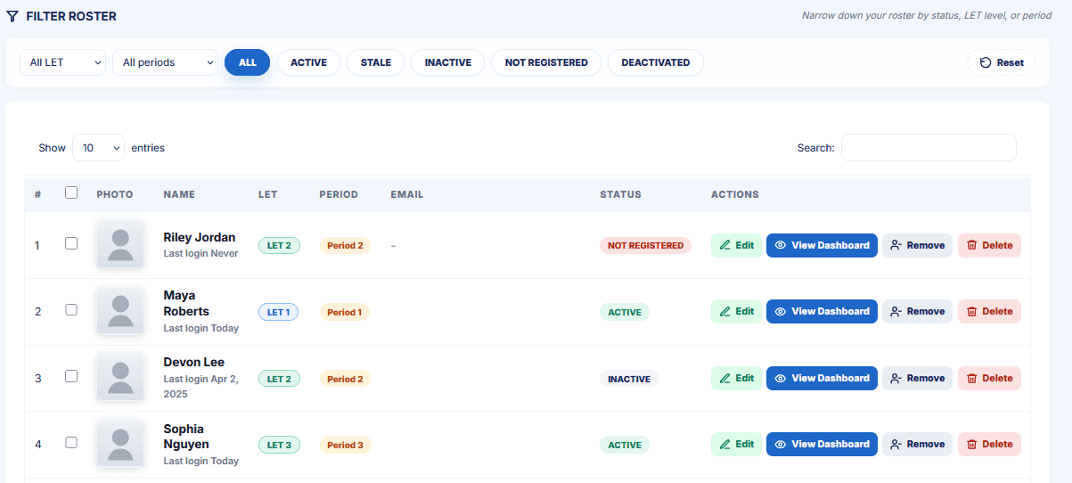Check the box for Riley Jordan's row
Screen dimensions: 1072x483
pyautogui.click(x=72, y=243)
